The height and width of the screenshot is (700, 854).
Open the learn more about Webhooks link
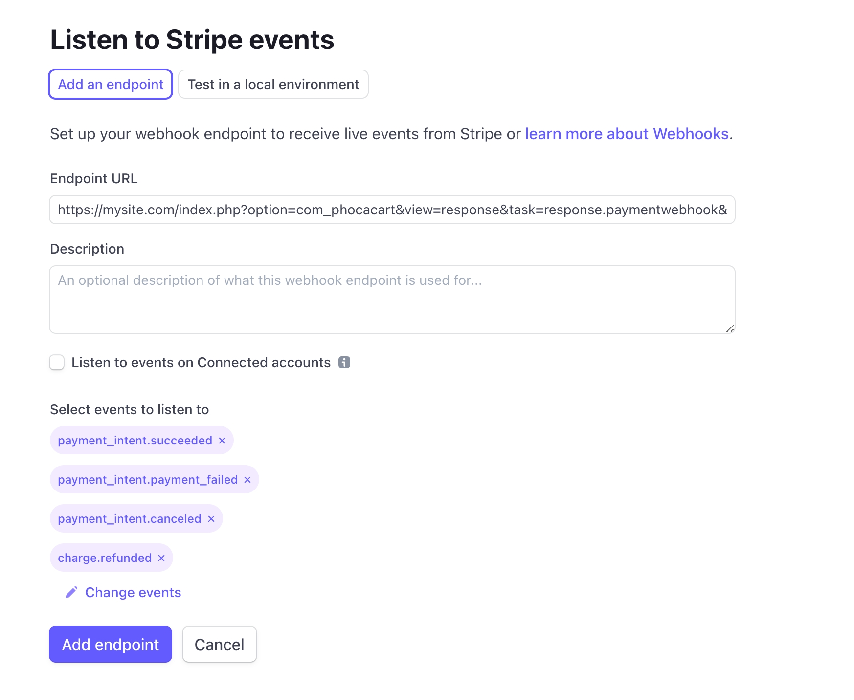(x=627, y=134)
